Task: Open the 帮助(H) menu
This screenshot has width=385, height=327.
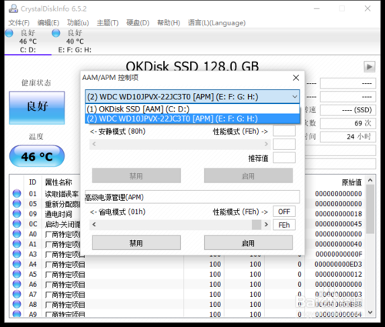Action: pyautogui.click(x=169, y=23)
